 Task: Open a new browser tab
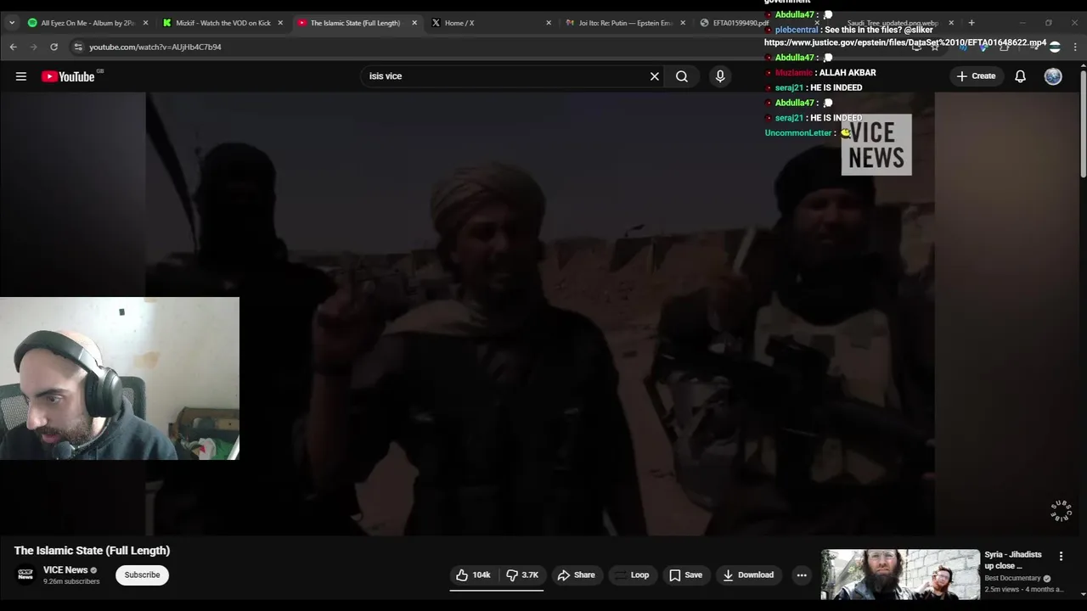[x=972, y=23]
